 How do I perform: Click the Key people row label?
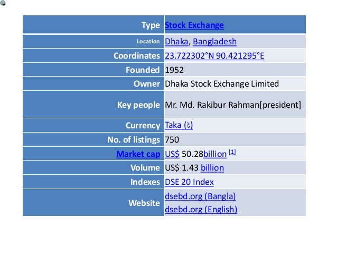(x=138, y=105)
